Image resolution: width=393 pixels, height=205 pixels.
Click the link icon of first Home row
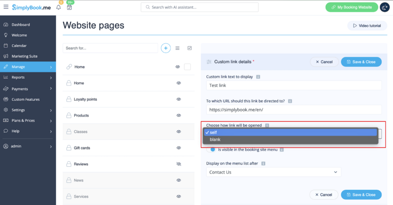[x=69, y=67]
